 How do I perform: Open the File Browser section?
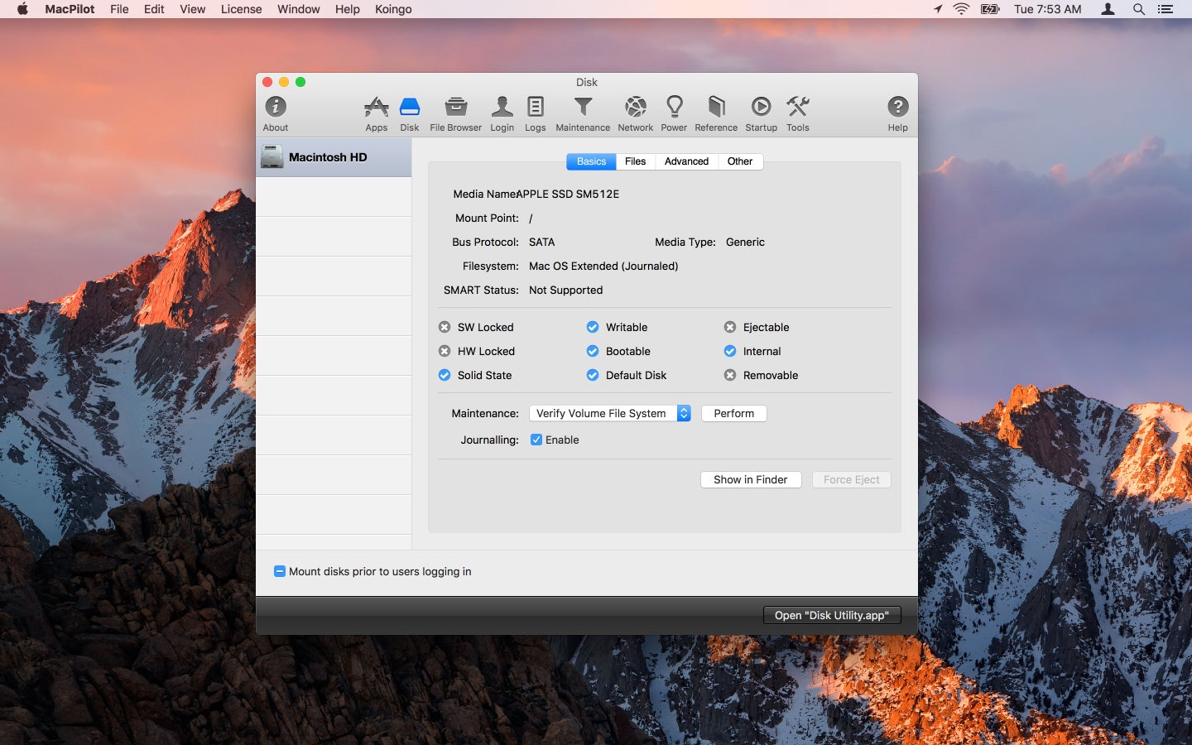point(454,112)
